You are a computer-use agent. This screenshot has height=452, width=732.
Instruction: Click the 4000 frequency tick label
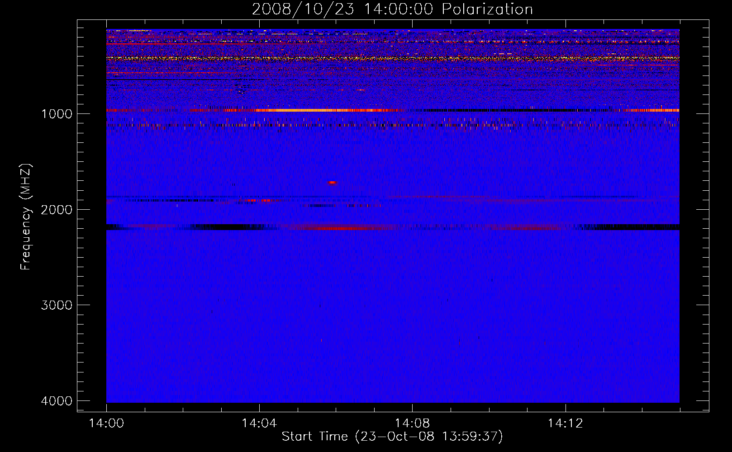pyautogui.click(x=57, y=401)
